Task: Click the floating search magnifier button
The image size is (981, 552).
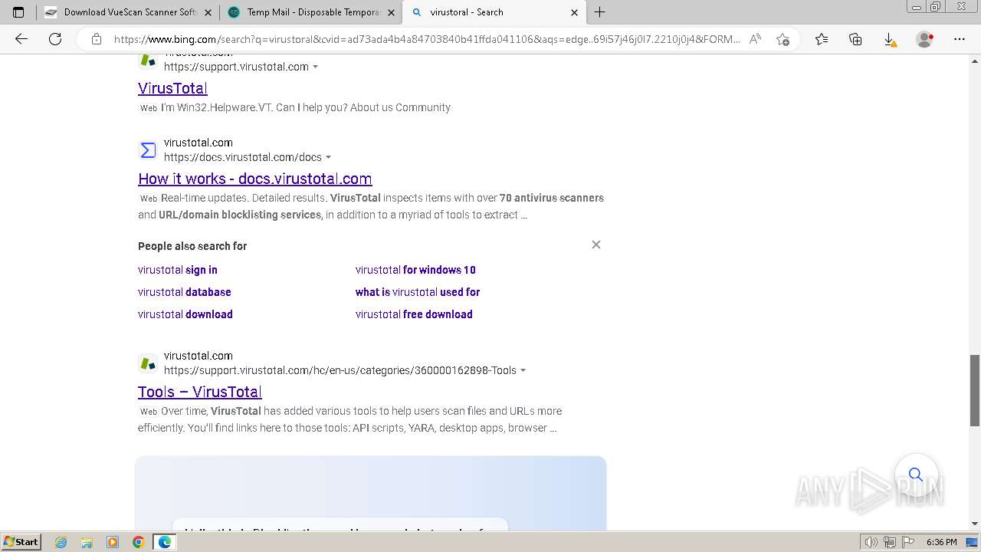Action: pyautogui.click(x=916, y=475)
